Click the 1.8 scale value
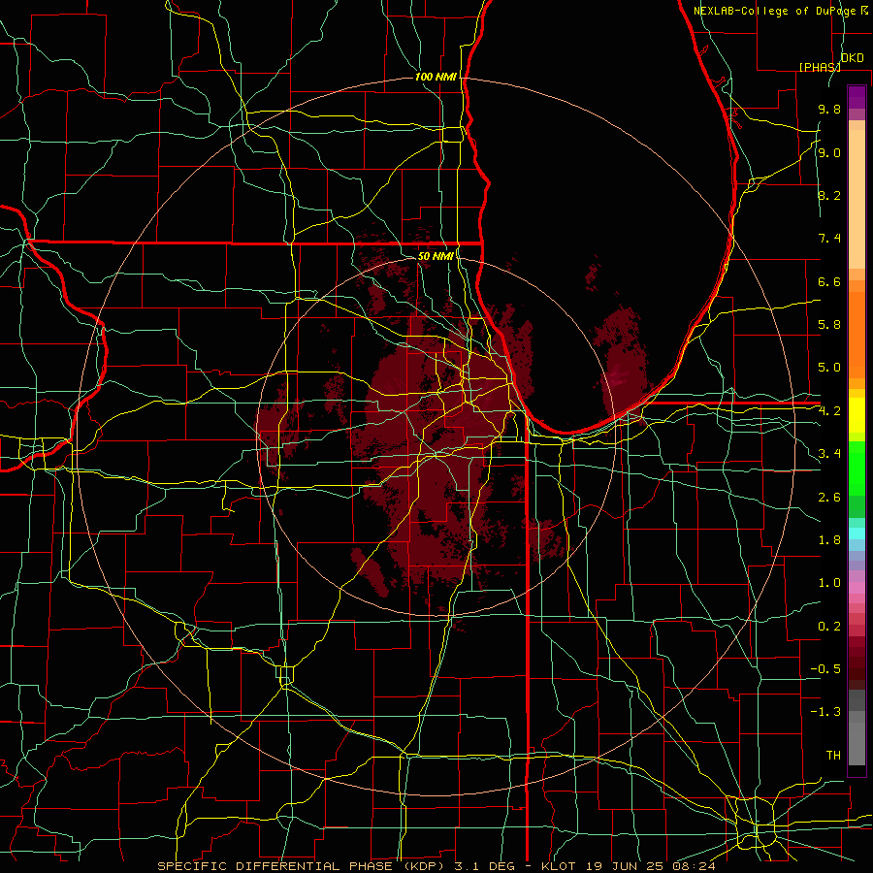Image resolution: width=873 pixels, height=873 pixels. pyautogui.click(x=829, y=540)
